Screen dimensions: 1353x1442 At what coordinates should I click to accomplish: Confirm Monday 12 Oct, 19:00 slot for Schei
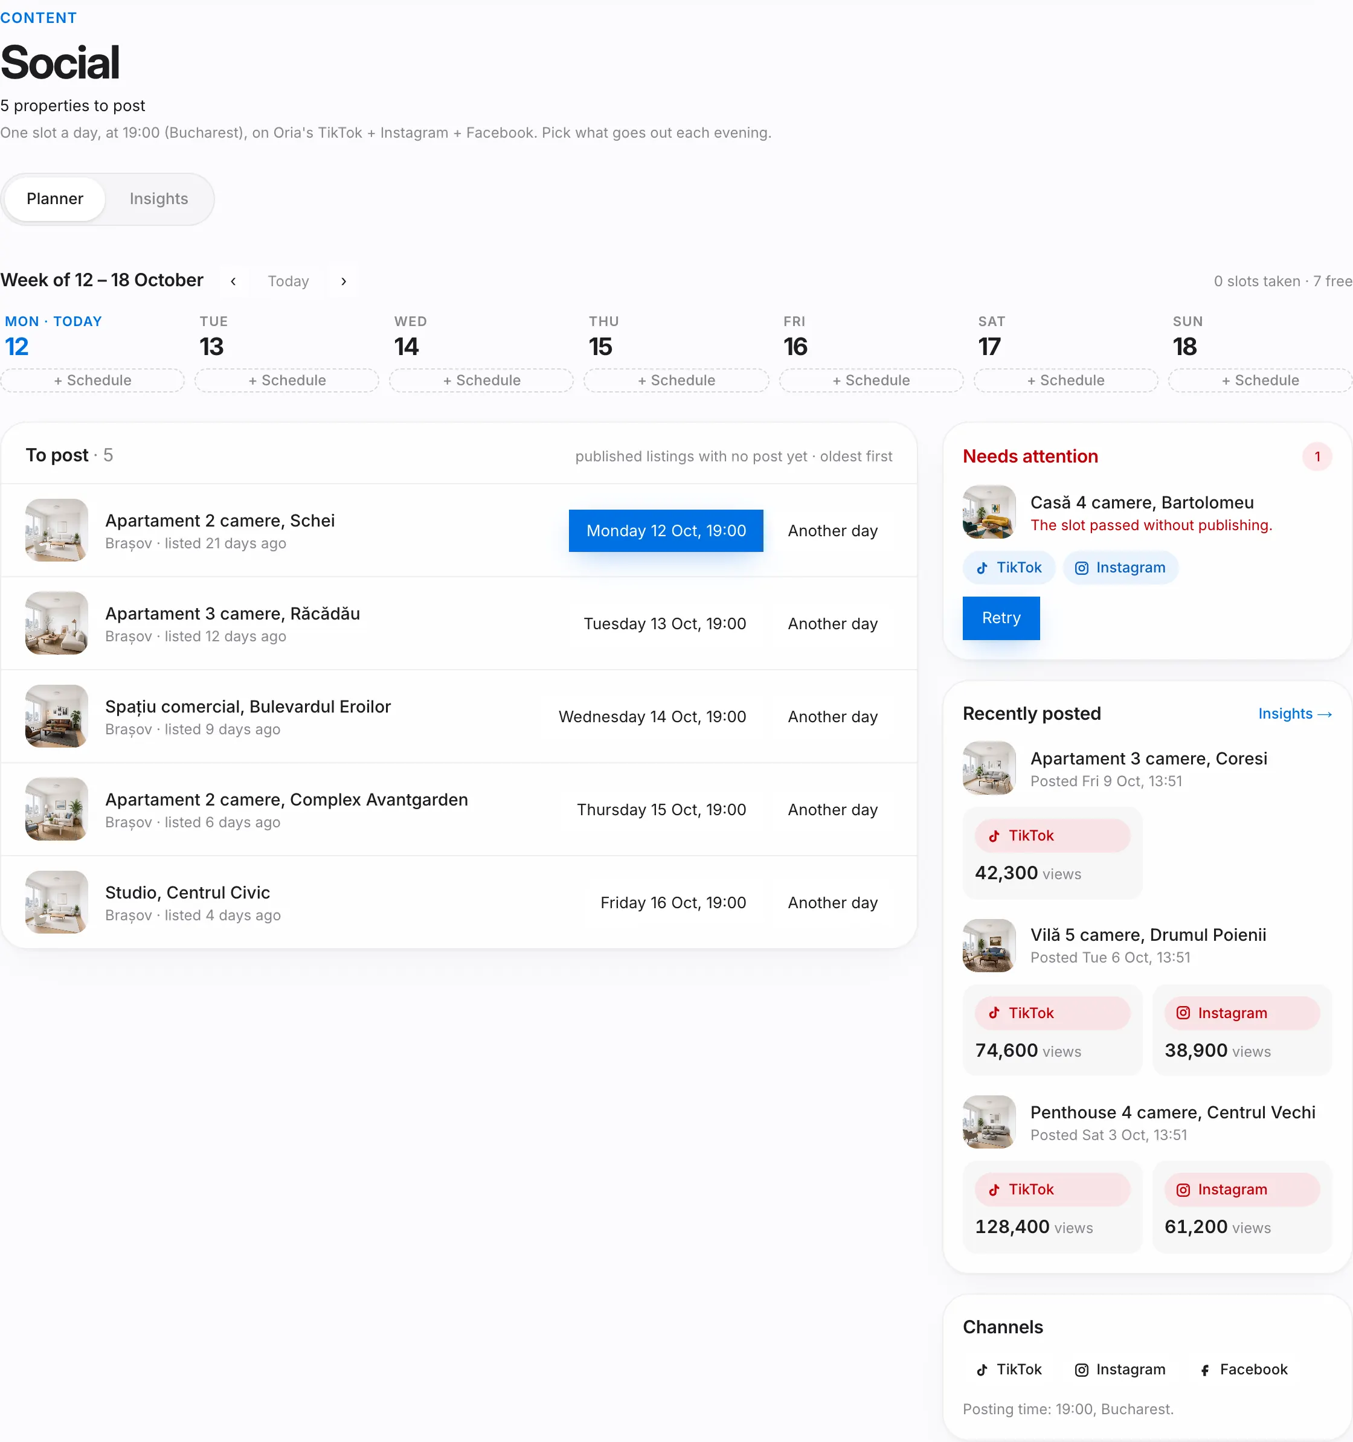click(666, 531)
